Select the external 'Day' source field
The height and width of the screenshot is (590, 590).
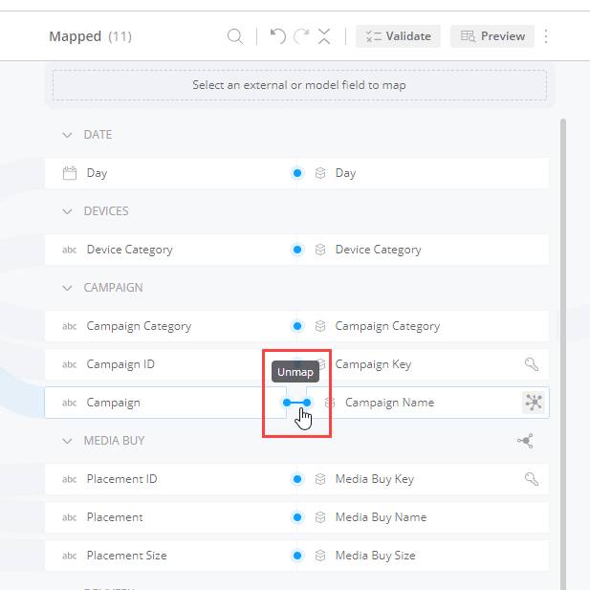pyautogui.click(x=98, y=173)
